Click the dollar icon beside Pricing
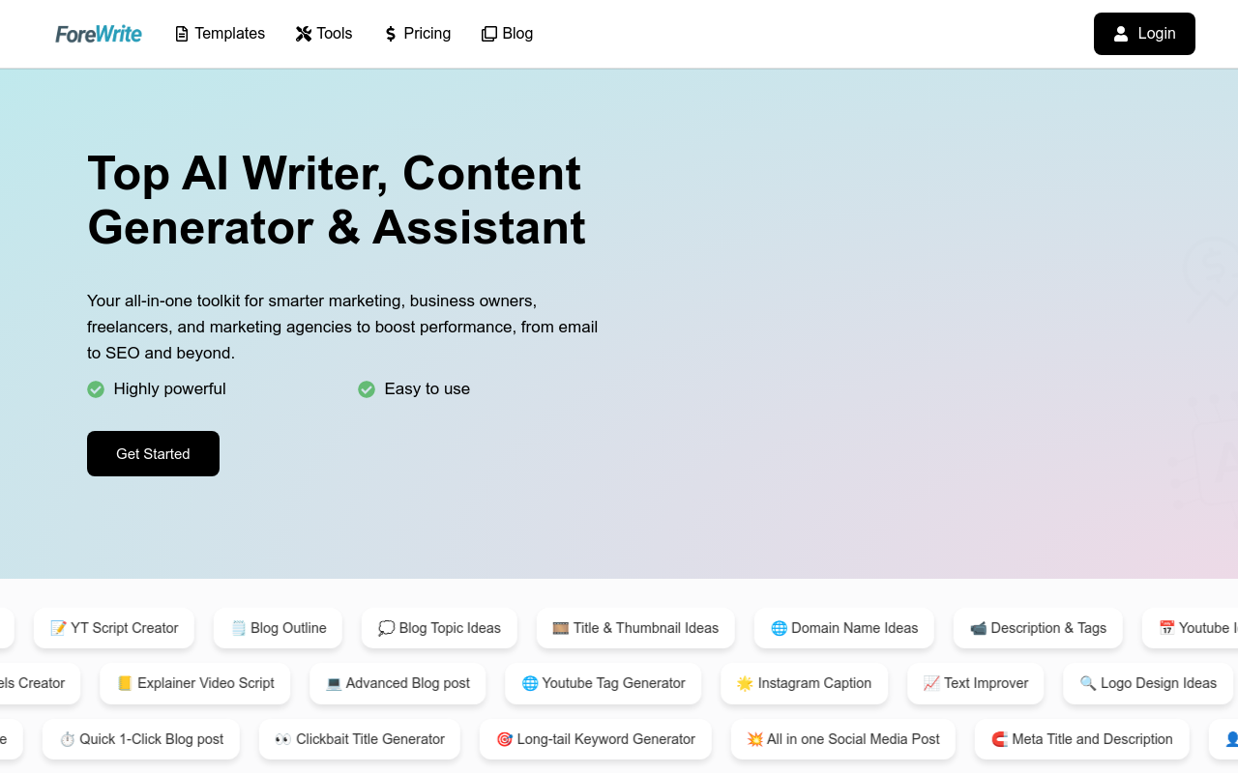 point(391,34)
